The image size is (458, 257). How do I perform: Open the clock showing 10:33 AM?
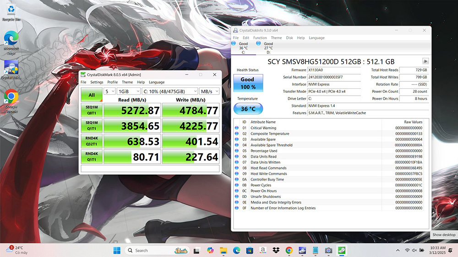tap(437, 250)
